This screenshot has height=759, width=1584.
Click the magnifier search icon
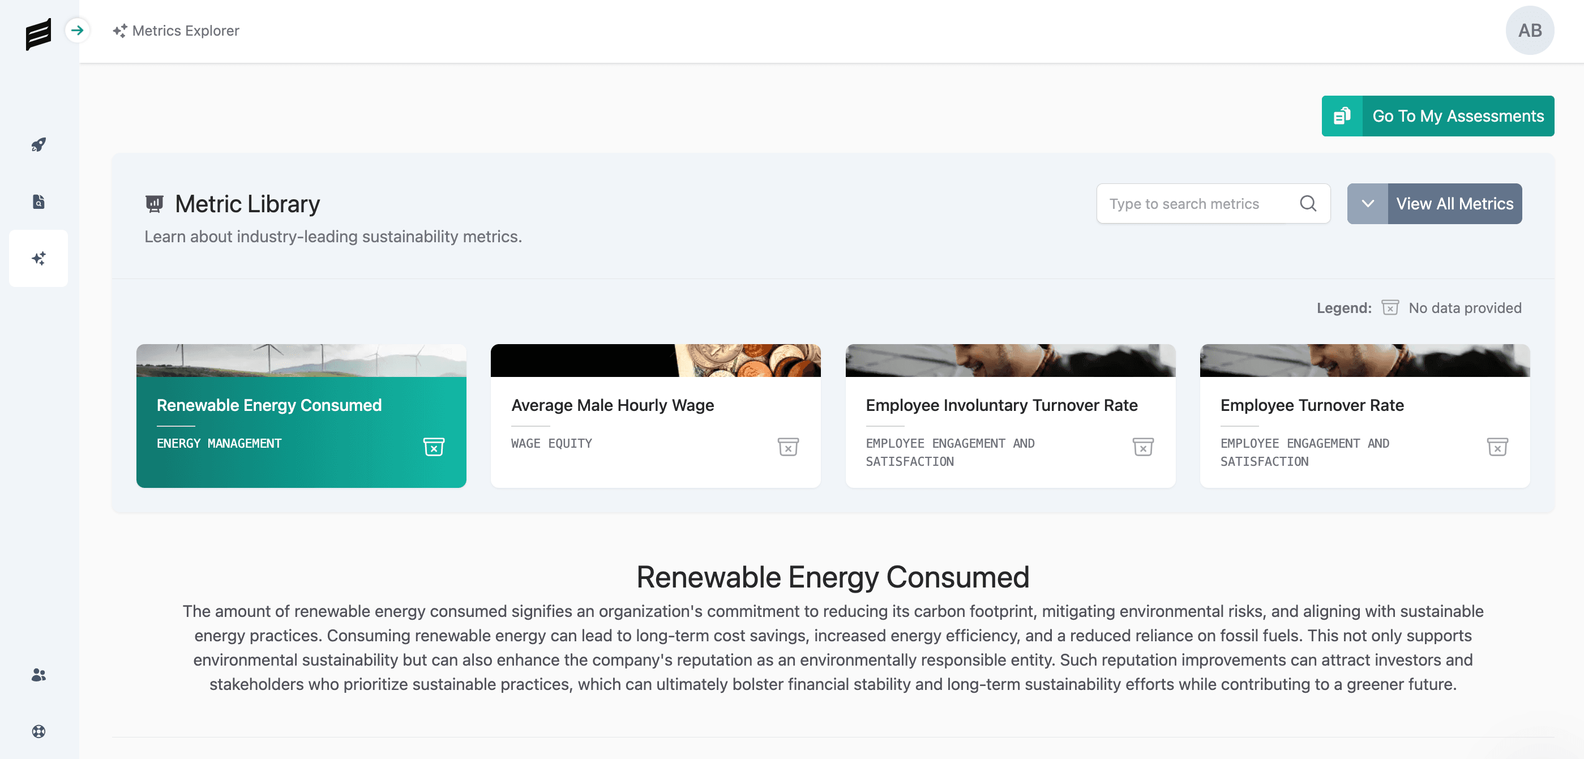click(1308, 203)
